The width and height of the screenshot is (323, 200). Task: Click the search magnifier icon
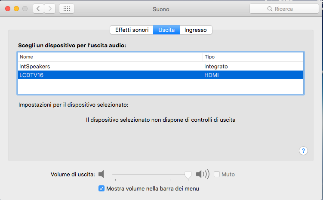270,9
